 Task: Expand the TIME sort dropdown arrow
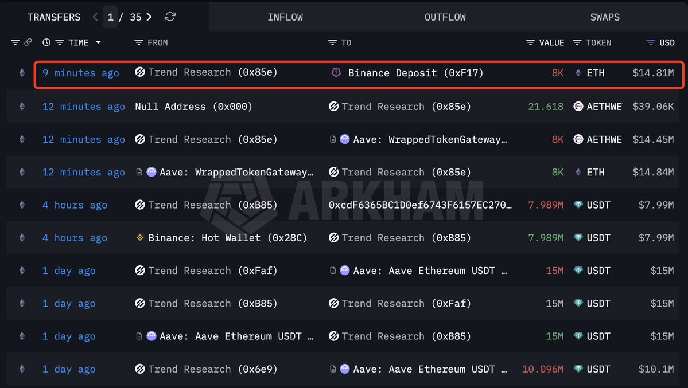click(98, 42)
